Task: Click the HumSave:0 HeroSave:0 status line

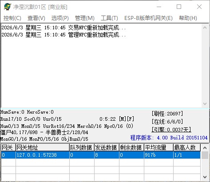Action: point(27,112)
